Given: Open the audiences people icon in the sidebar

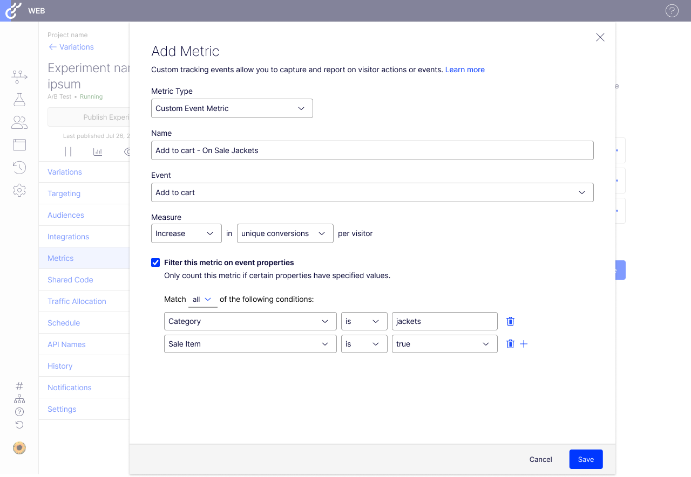Looking at the screenshot, I should coord(19,122).
